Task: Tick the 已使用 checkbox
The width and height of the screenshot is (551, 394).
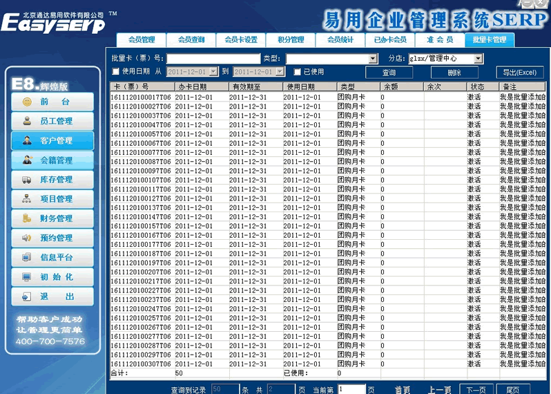Action: click(297, 71)
